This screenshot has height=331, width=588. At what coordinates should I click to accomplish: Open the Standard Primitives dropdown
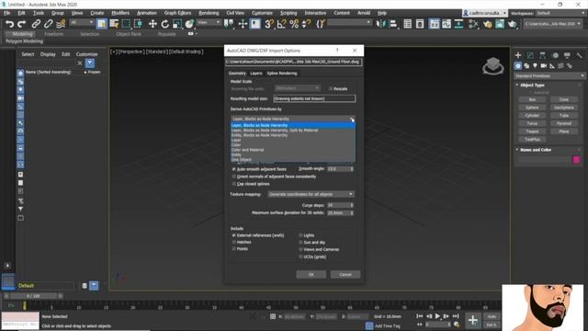pyautogui.click(x=549, y=75)
